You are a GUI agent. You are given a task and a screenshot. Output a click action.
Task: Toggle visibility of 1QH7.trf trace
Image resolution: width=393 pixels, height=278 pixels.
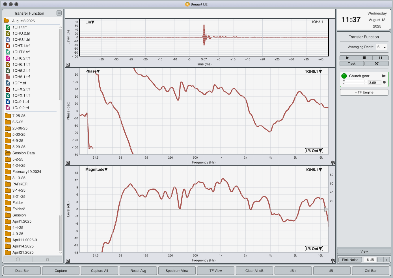pyautogui.click(x=8, y=27)
